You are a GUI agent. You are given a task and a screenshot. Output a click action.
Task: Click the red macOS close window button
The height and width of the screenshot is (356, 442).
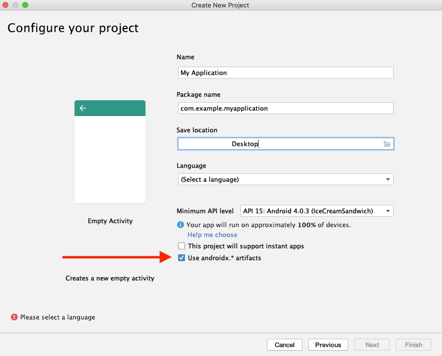click(6, 5)
